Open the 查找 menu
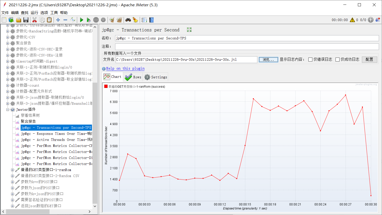382x215 pixels. tap(25, 13)
